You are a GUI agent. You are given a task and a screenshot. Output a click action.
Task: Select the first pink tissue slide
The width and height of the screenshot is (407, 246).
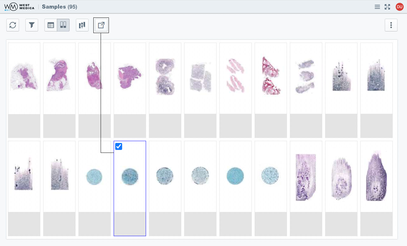pyautogui.click(x=24, y=76)
